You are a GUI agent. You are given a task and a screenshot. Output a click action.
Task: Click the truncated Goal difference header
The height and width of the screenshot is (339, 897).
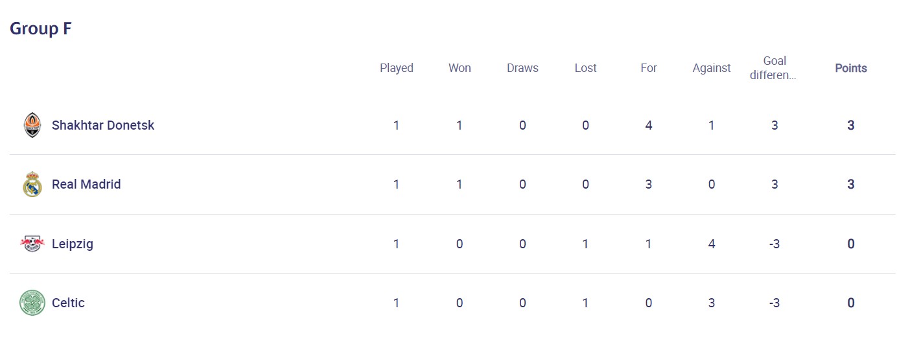tap(774, 68)
